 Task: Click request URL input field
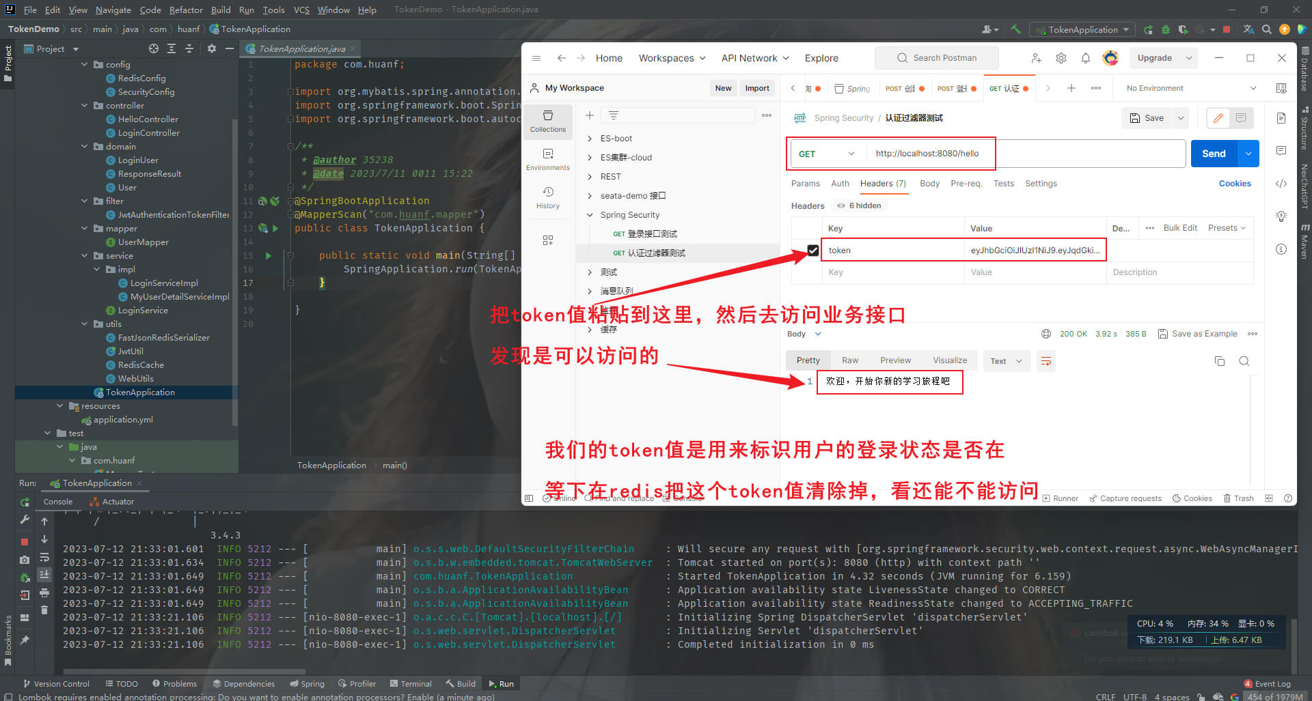pos(1025,154)
